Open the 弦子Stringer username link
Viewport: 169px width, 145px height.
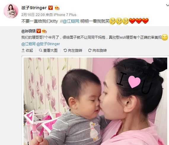point(34,8)
